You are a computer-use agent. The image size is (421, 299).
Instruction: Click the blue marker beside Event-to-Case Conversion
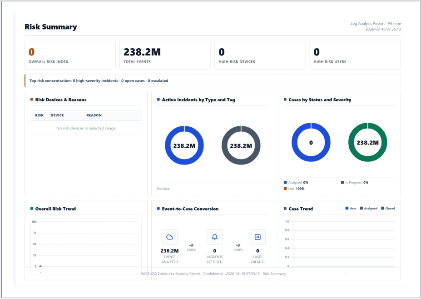[158, 209]
